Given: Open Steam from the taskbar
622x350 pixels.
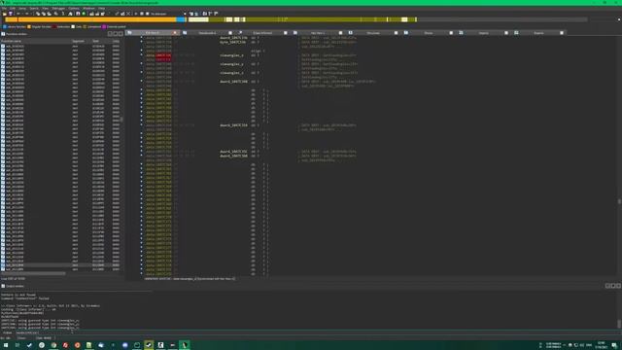Looking at the screenshot, I should tap(149, 345).
